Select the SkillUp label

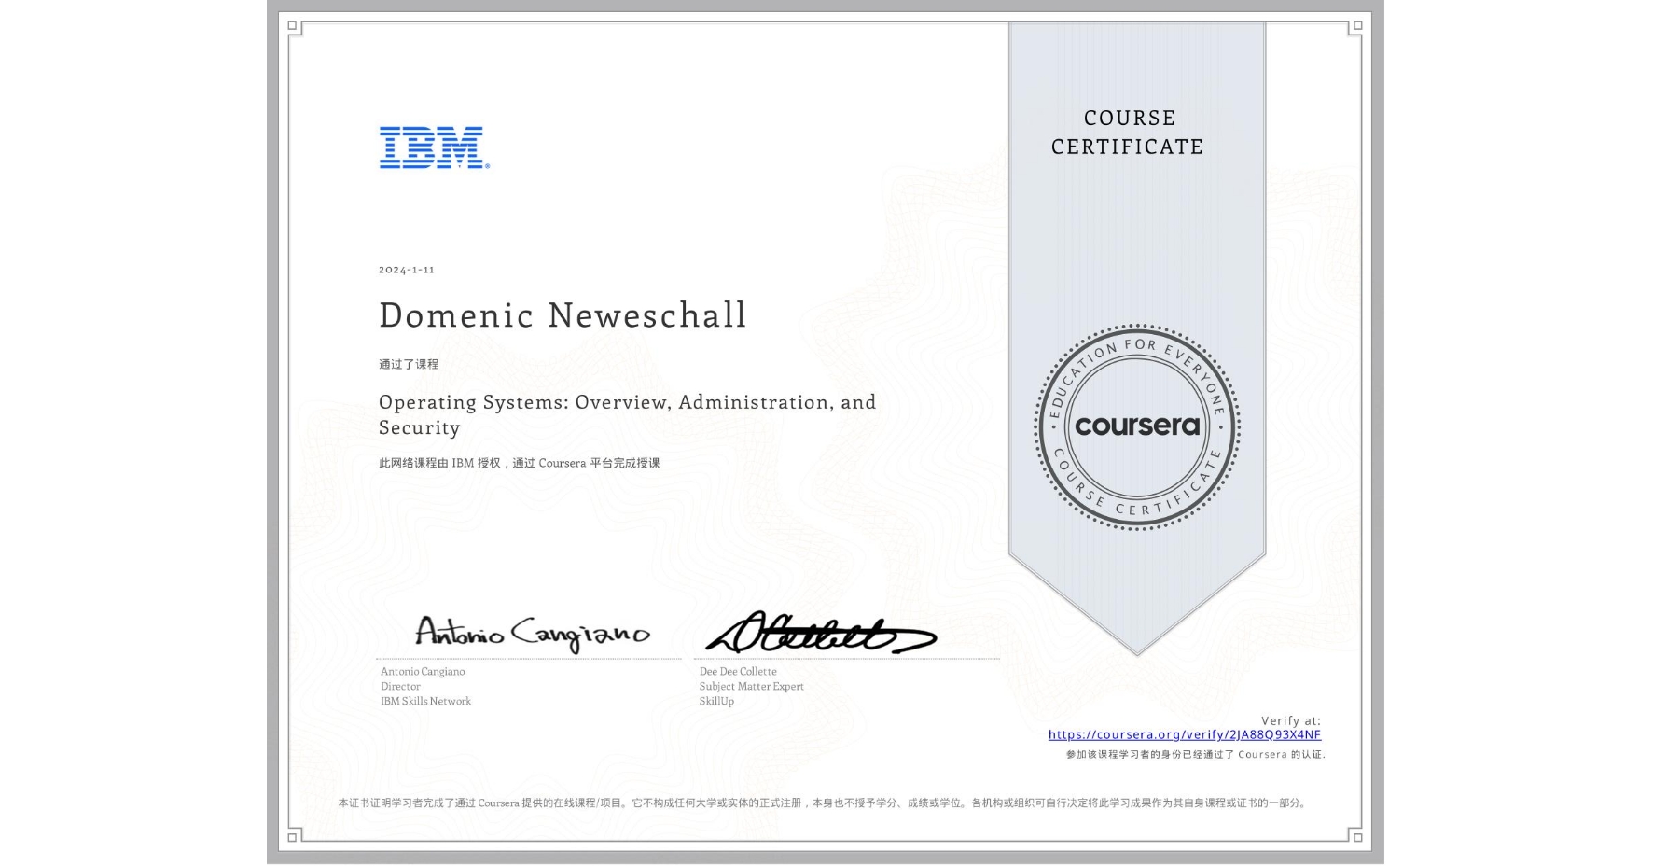(716, 701)
